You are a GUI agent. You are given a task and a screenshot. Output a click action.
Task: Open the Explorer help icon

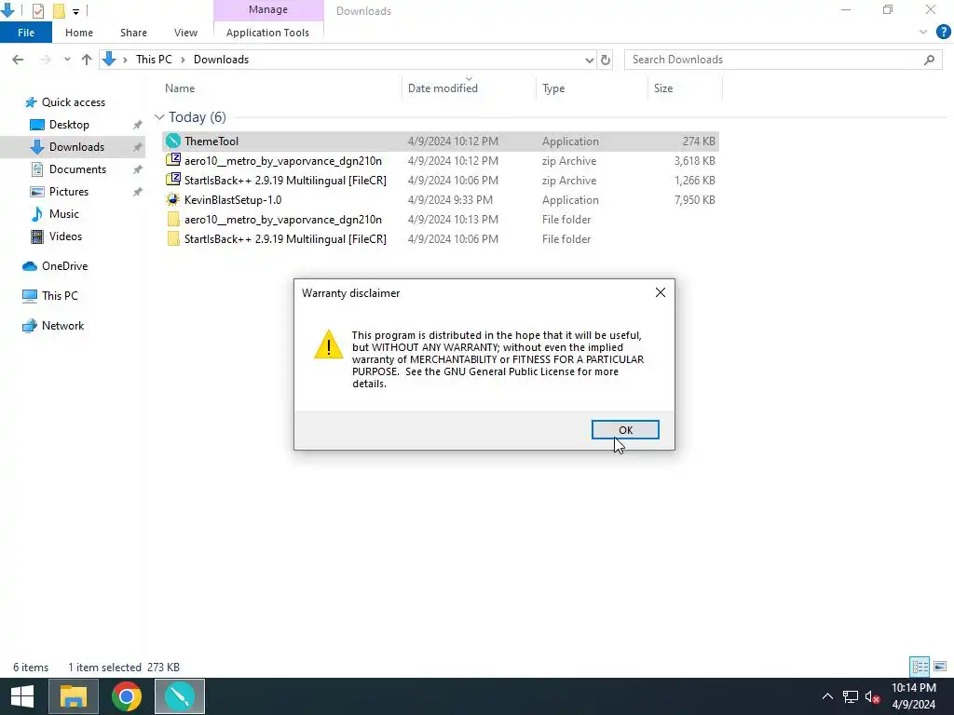[943, 32]
